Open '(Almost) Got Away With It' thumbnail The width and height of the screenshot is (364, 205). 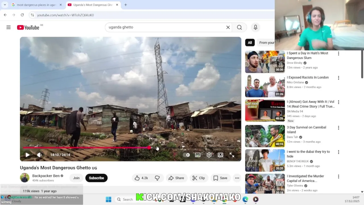[265, 110]
